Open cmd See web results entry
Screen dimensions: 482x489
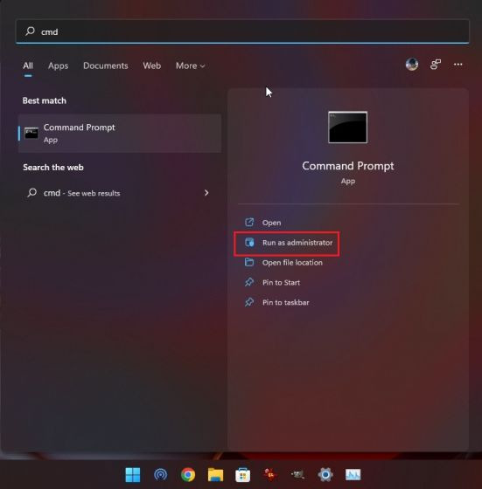[x=120, y=193]
